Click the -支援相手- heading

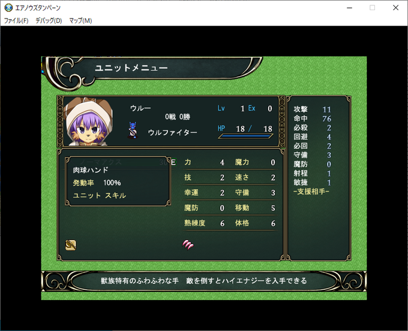coord(311,192)
